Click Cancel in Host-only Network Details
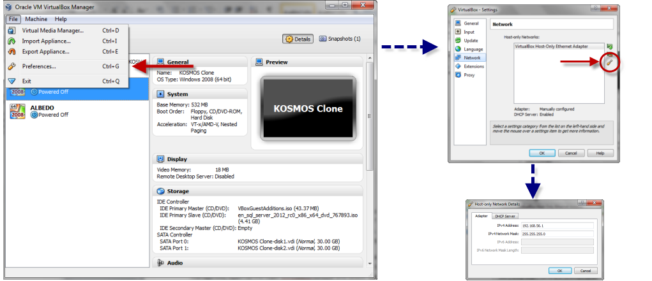The width and height of the screenshot is (652, 281). (x=586, y=271)
